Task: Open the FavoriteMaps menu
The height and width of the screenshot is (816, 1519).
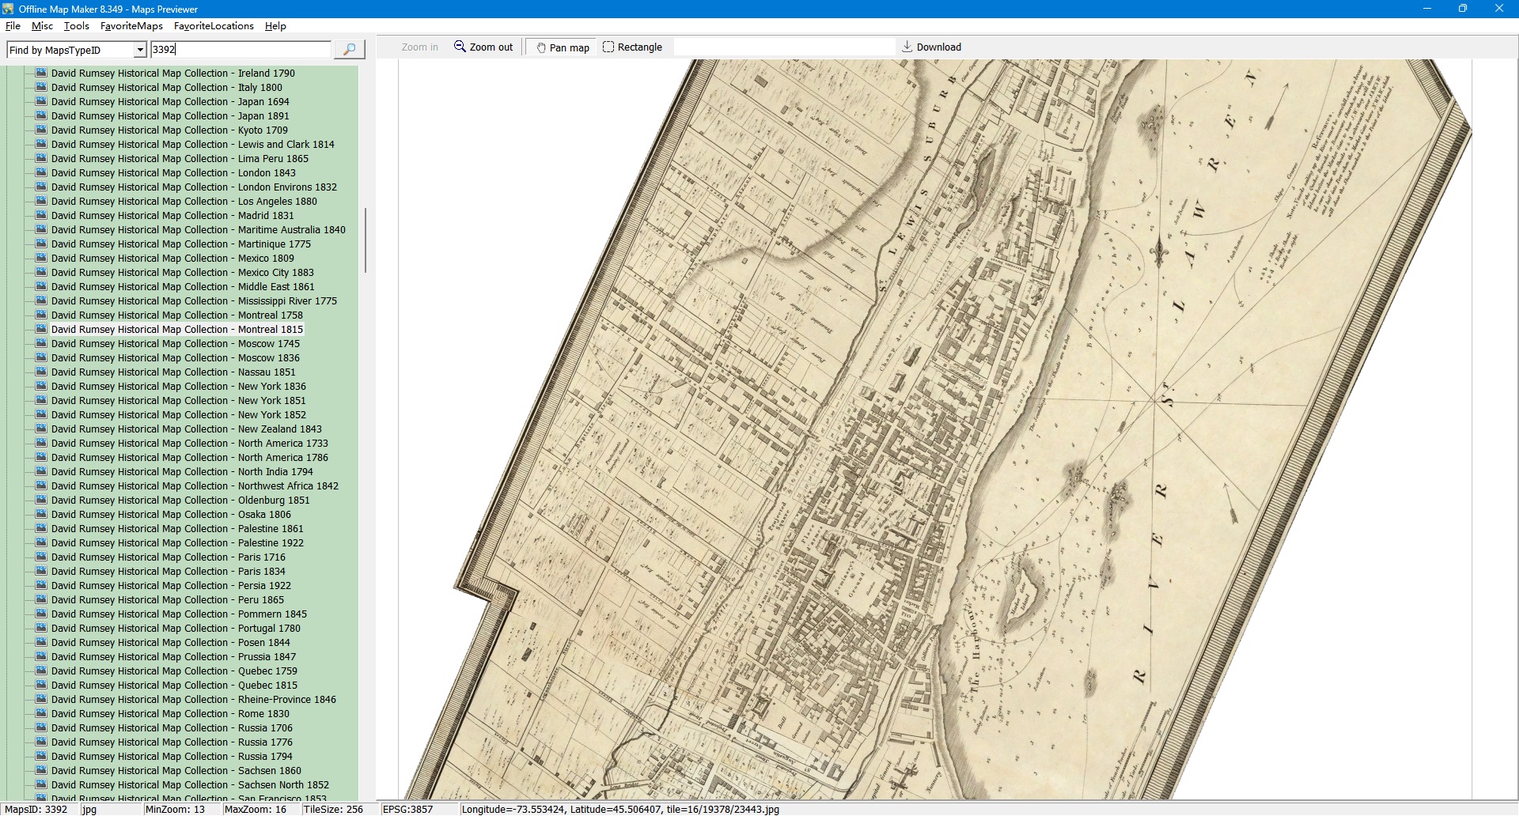Action: pyautogui.click(x=131, y=26)
